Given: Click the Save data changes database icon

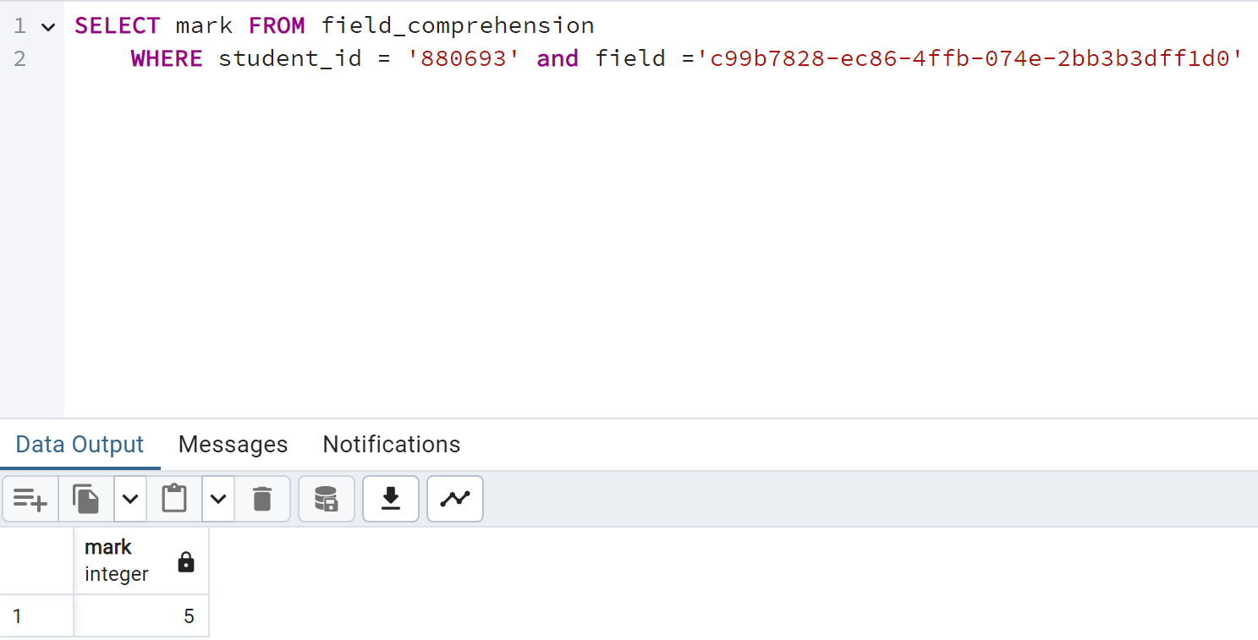Looking at the screenshot, I should coord(327,499).
